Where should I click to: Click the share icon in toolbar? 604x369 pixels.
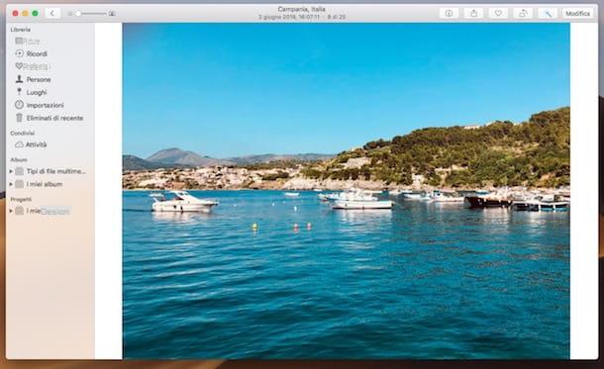point(474,14)
